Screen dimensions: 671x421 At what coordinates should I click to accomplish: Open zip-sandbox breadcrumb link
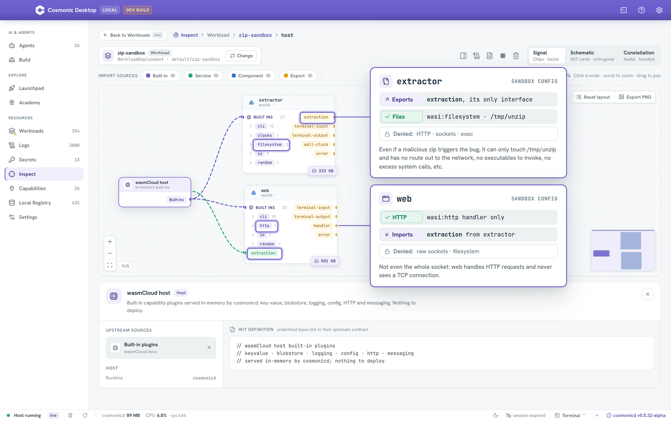click(x=255, y=35)
